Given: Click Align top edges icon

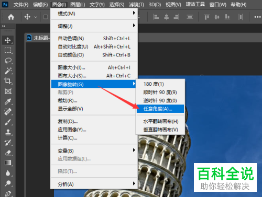Looking at the screenshot, I should 206,17.
